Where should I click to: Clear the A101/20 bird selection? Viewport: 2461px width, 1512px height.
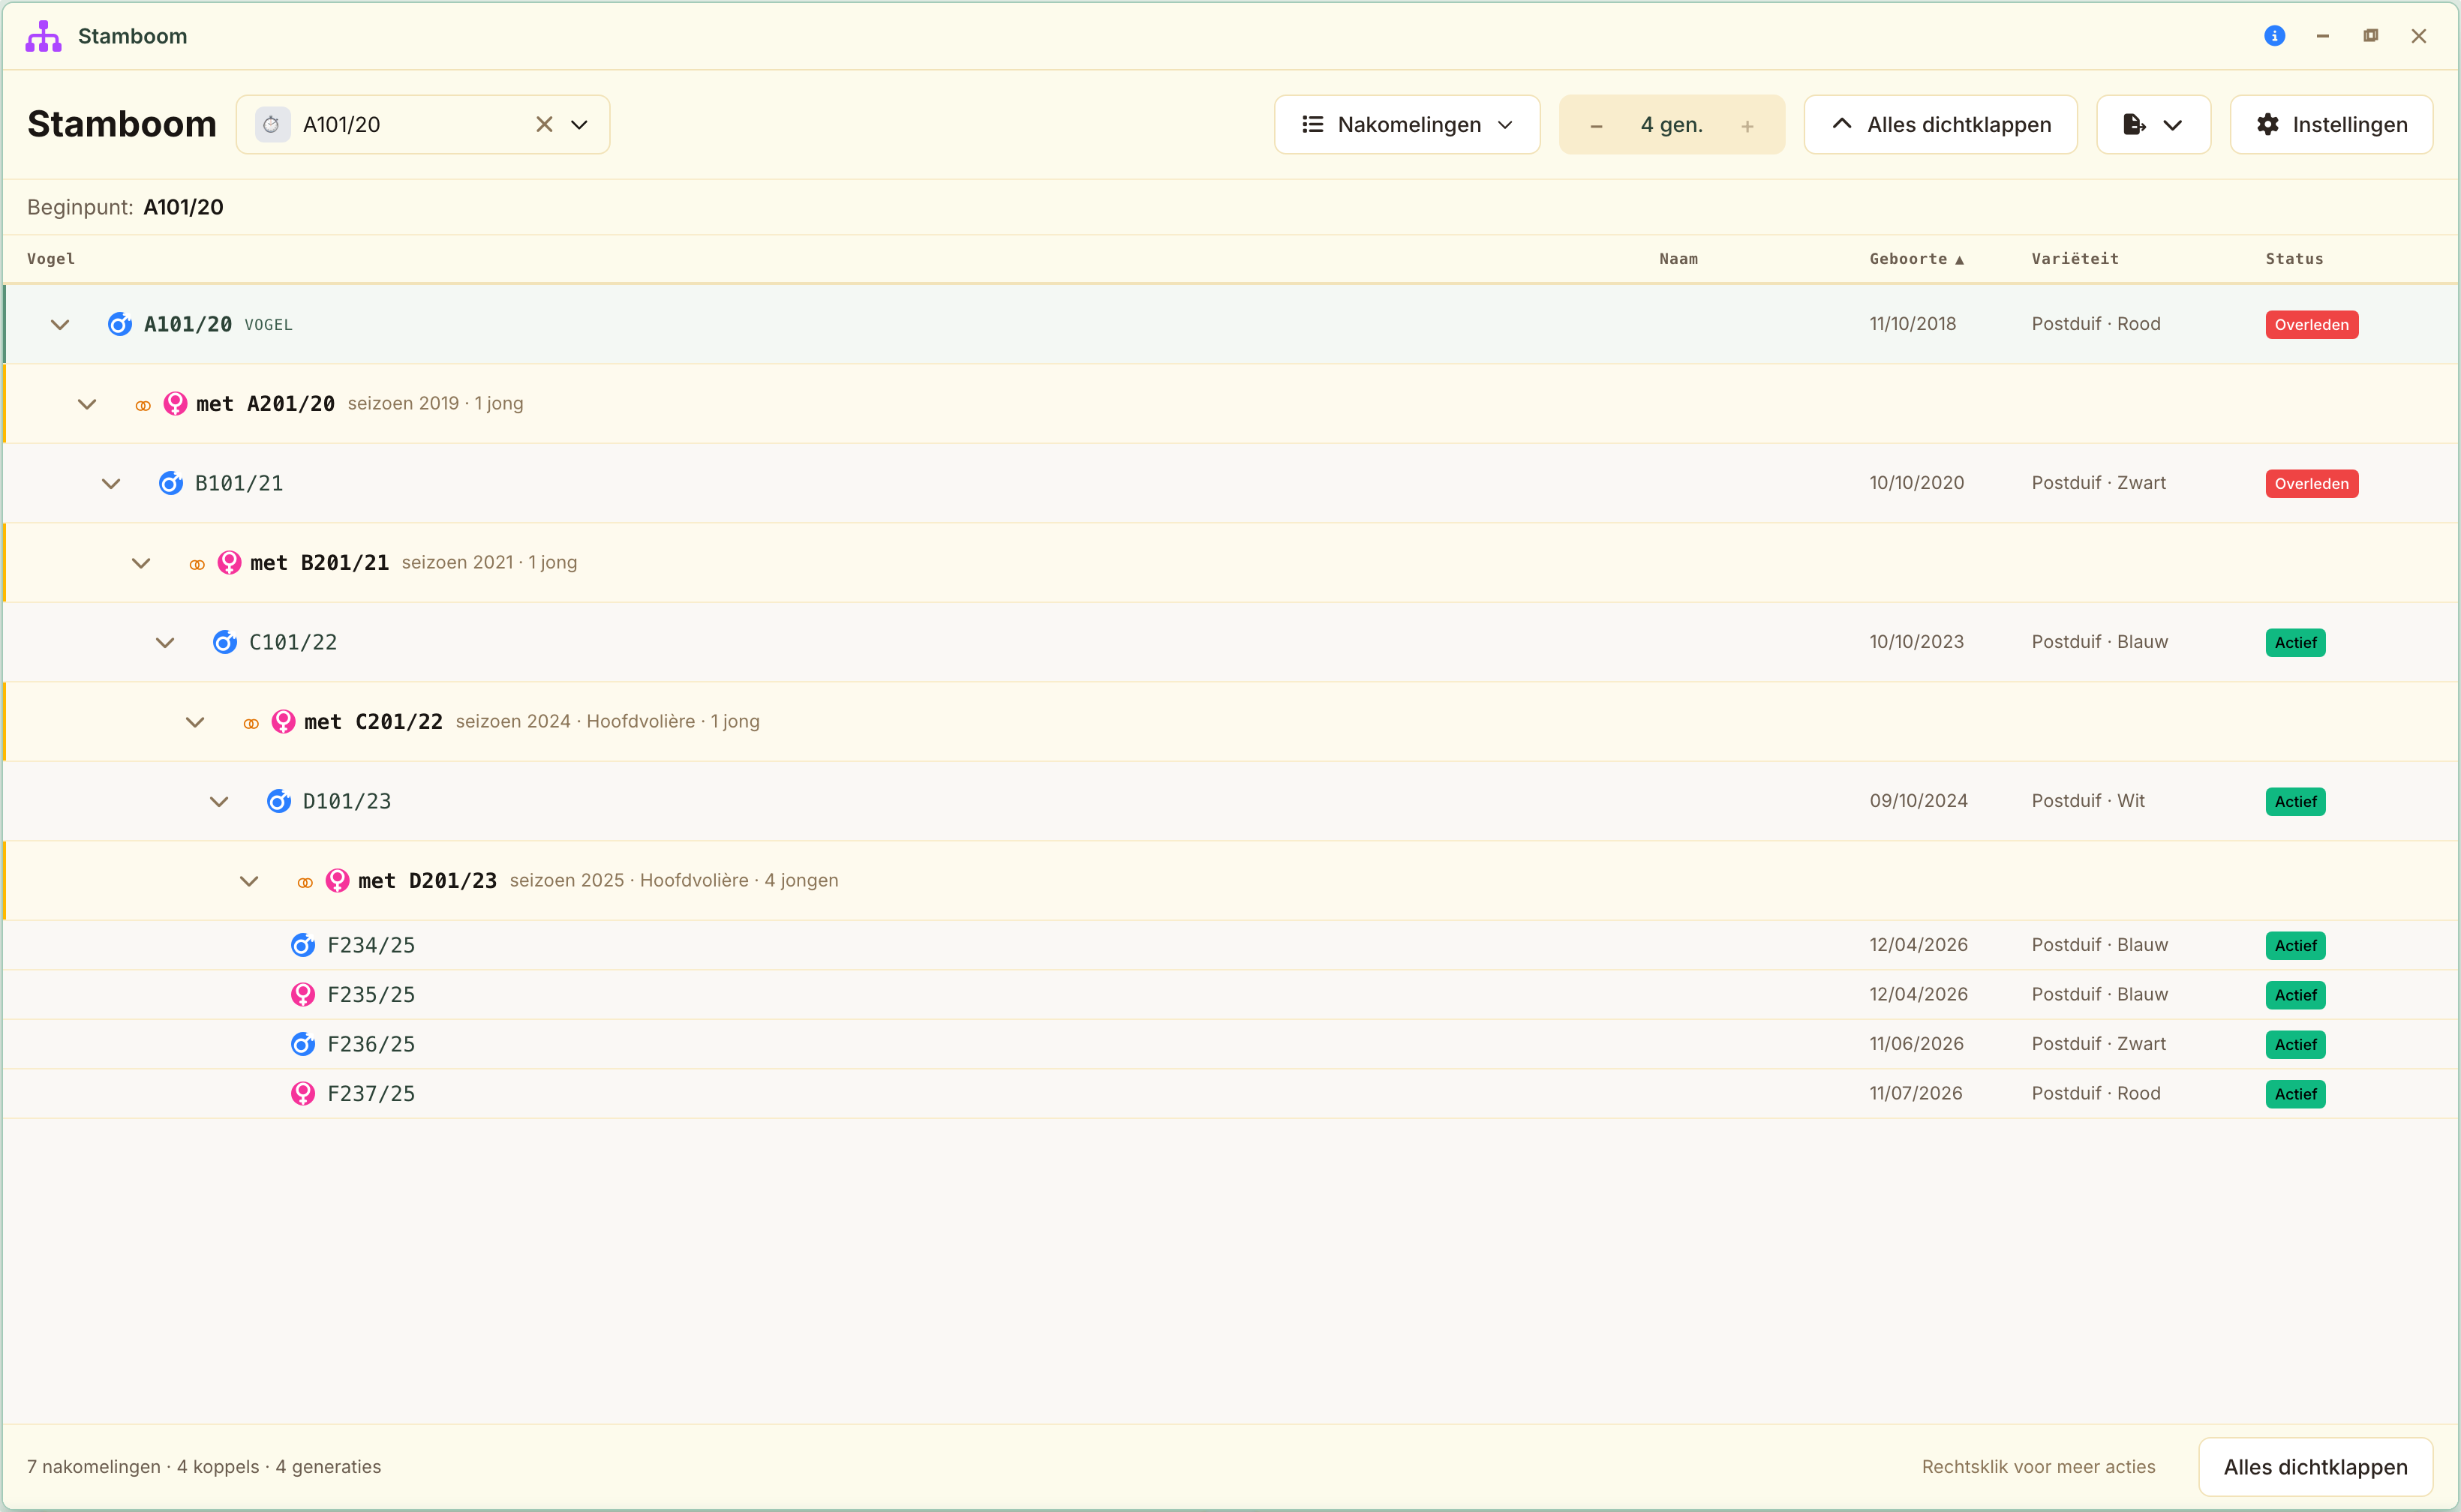[544, 125]
